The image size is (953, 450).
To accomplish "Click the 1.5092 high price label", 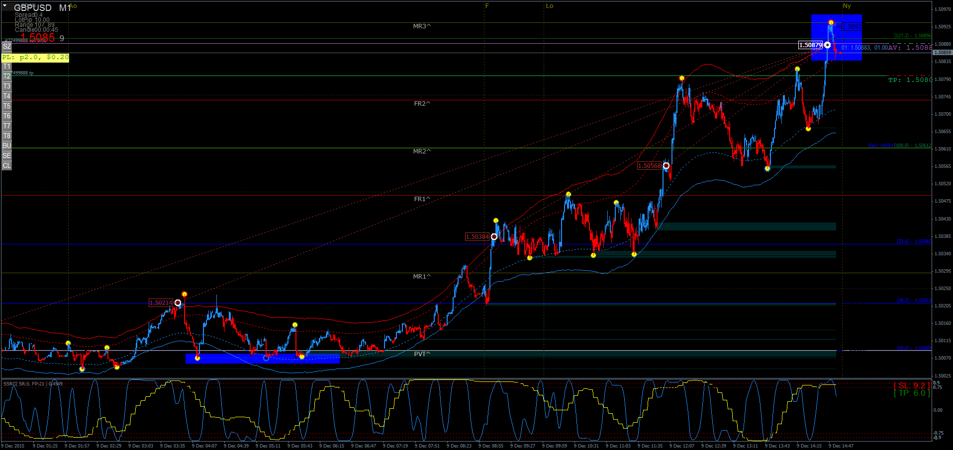I will coord(851,27).
